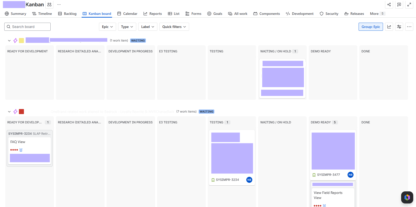Click the red color swatch of second epic
416x207 pixels.
[x=21, y=112]
